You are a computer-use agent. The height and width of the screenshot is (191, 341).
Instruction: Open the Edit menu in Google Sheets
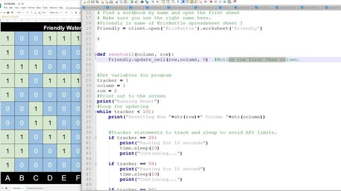coord(11,8)
